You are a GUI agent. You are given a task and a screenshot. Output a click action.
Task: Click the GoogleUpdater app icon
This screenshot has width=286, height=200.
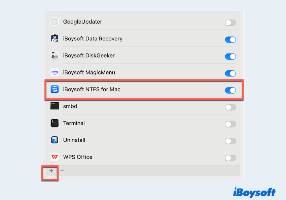coord(55,22)
